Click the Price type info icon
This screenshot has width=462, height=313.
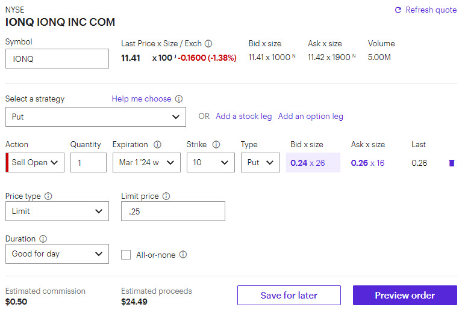coord(48,196)
